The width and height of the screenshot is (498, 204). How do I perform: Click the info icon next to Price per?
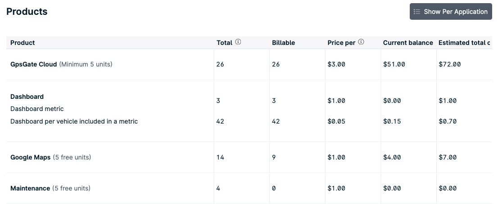(x=361, y=42)
